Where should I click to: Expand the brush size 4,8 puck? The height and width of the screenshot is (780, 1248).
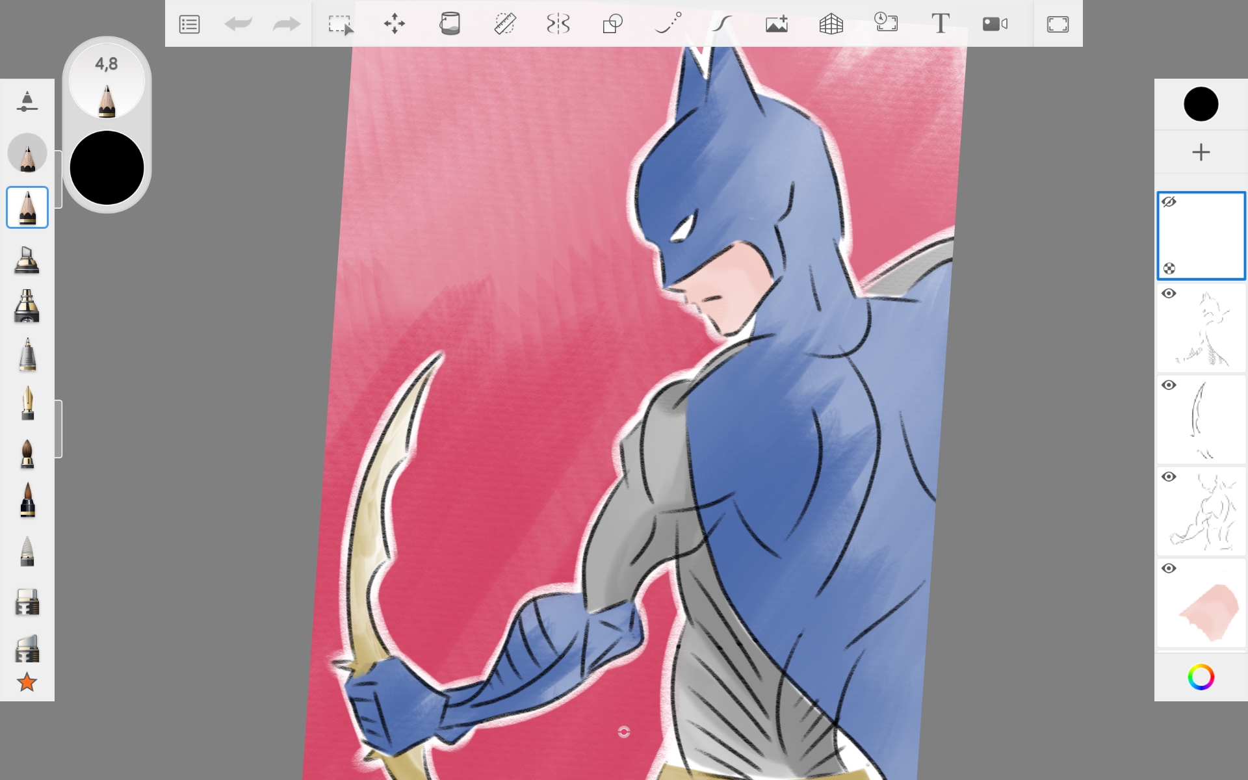coord(107,81)
